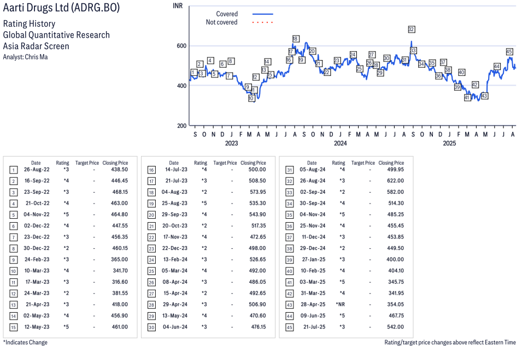The image size is (522, 346).
Task: Select chart marker 14 on the price line
Action: (267, 62)
